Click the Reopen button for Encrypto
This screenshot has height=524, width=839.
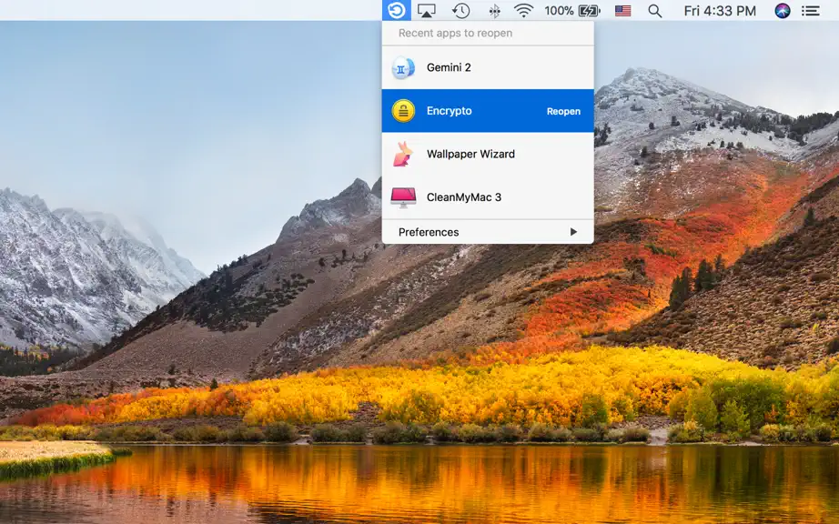pyautogui.click(x=563, y=111)
